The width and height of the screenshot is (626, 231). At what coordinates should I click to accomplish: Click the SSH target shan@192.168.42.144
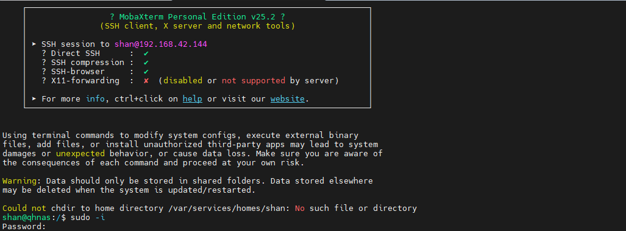[x=161, y=44]
